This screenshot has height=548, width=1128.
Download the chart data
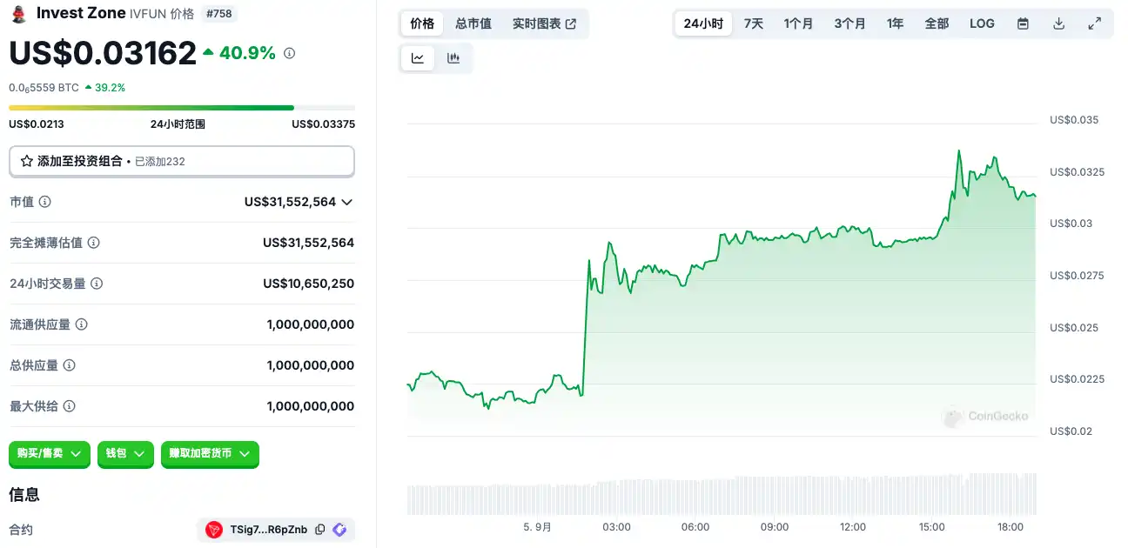(1058, 23)
